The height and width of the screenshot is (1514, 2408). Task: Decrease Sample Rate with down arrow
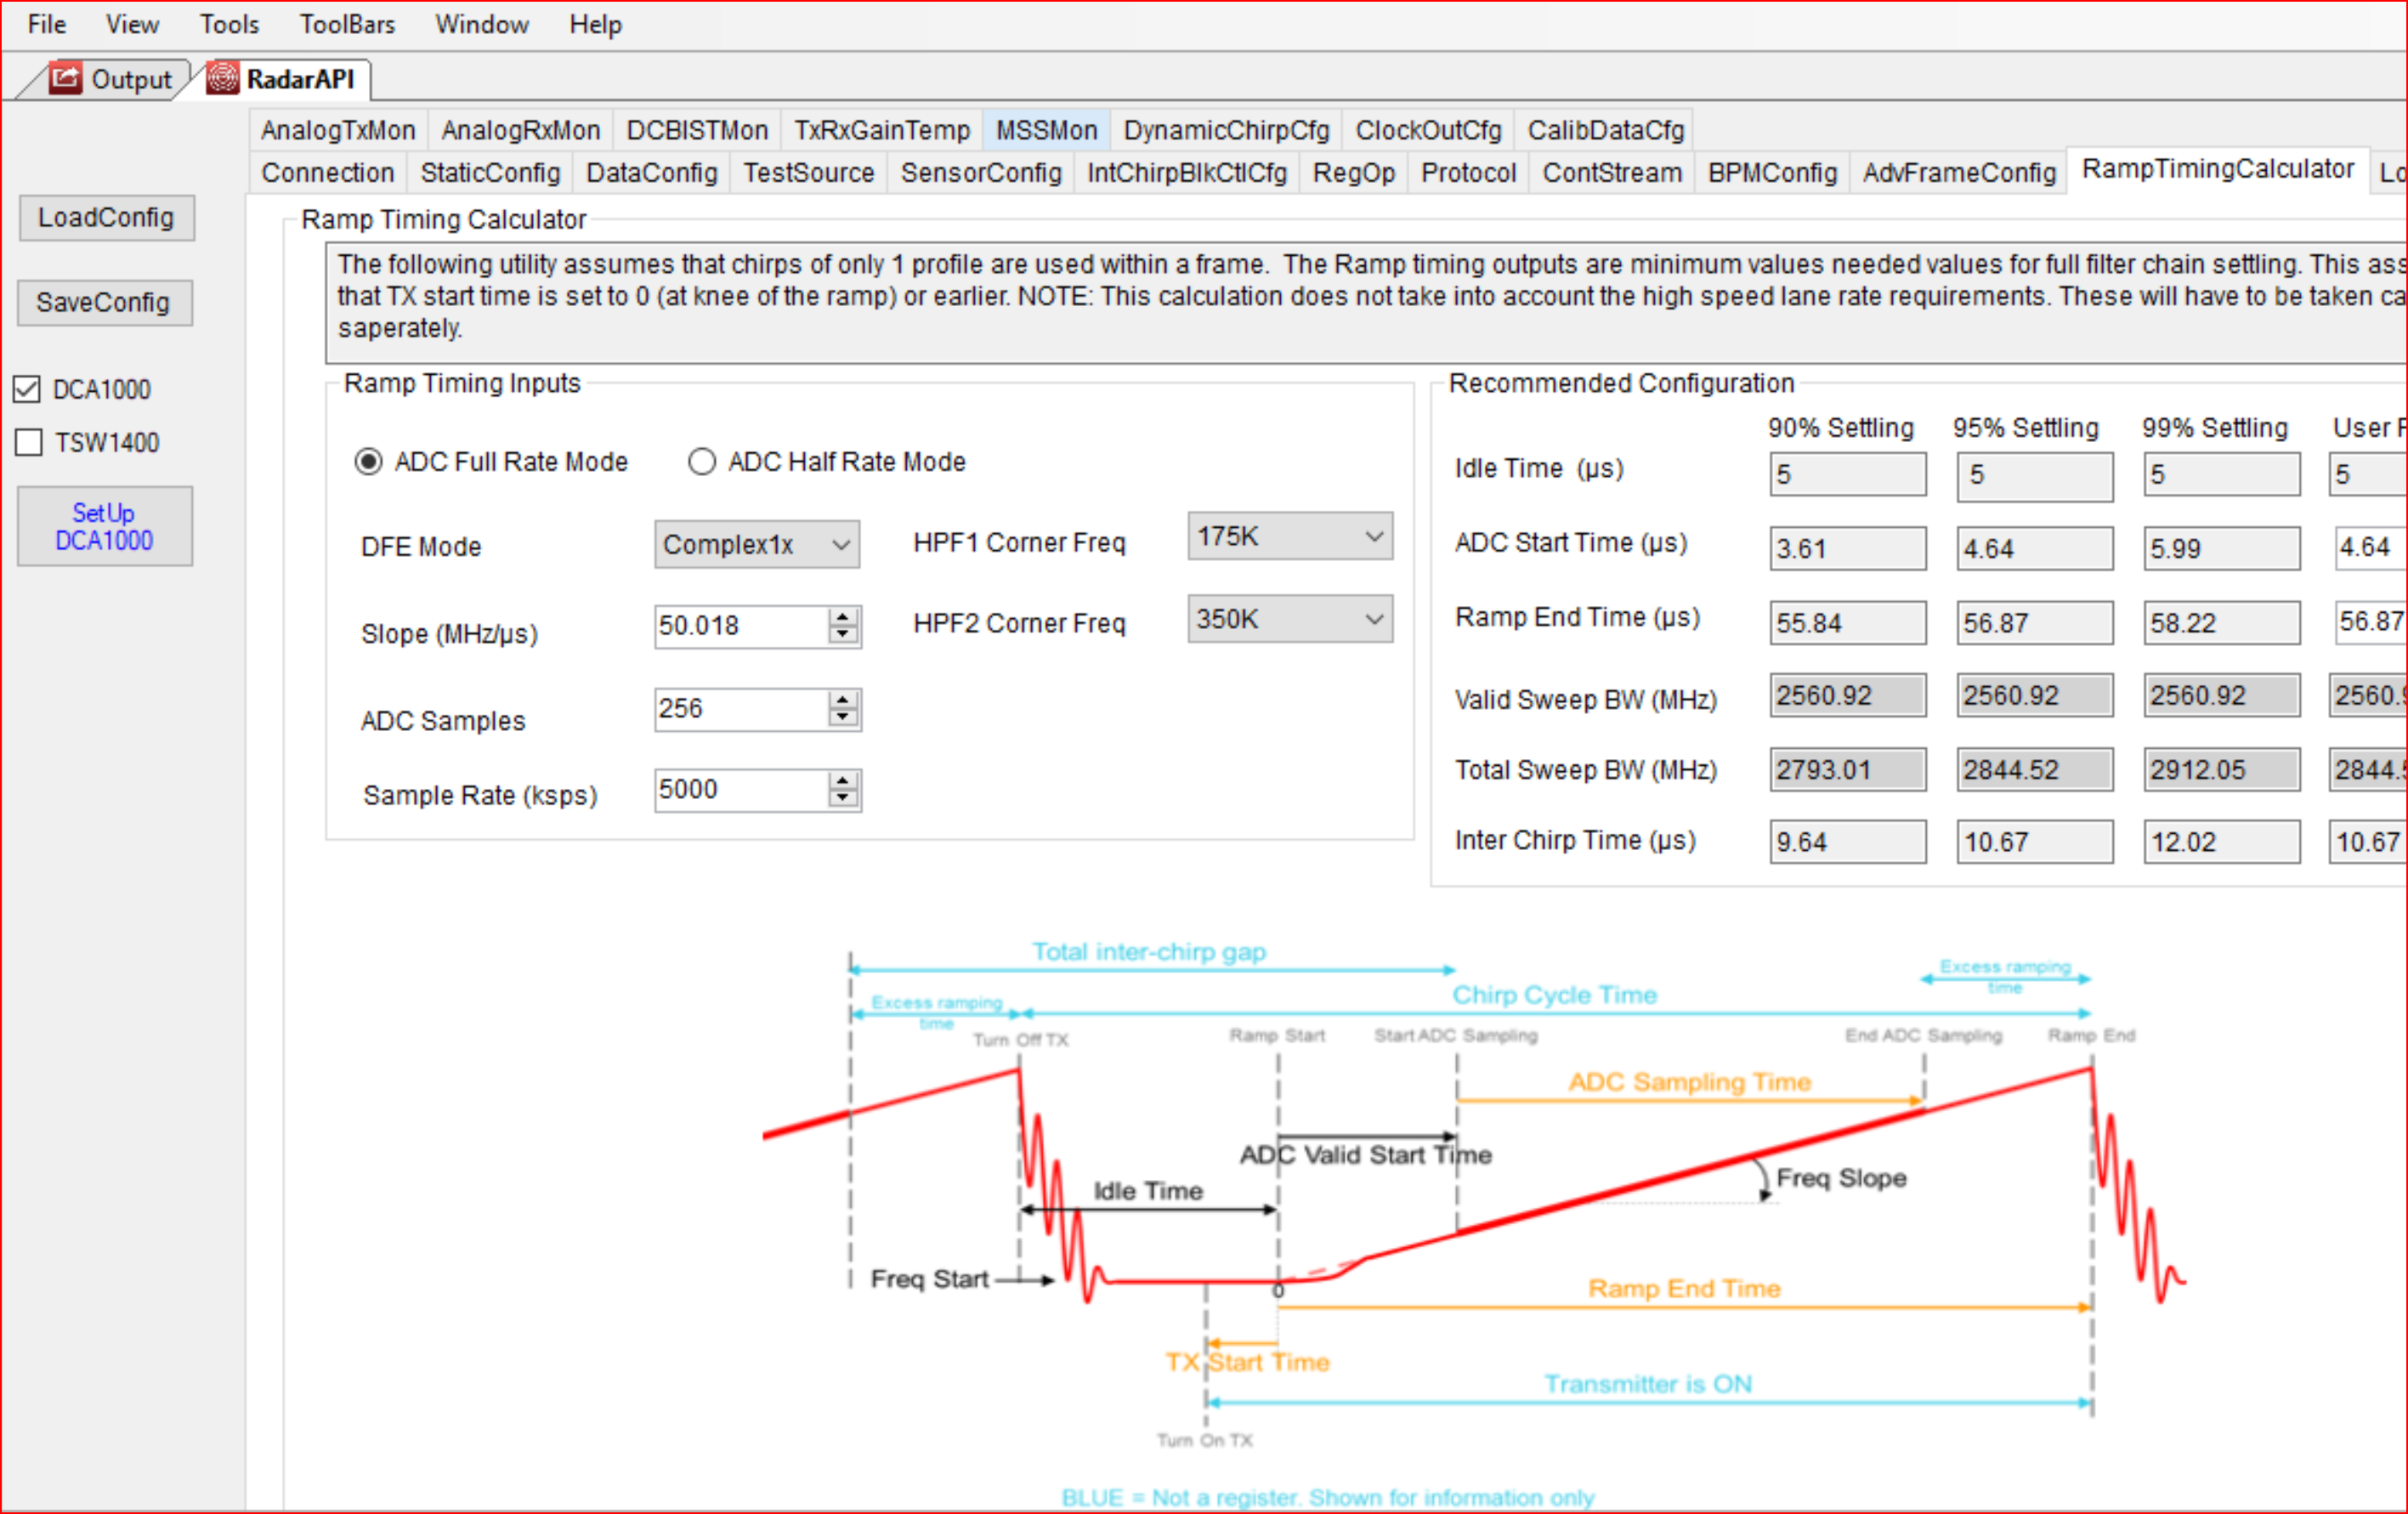pos(844,799)
